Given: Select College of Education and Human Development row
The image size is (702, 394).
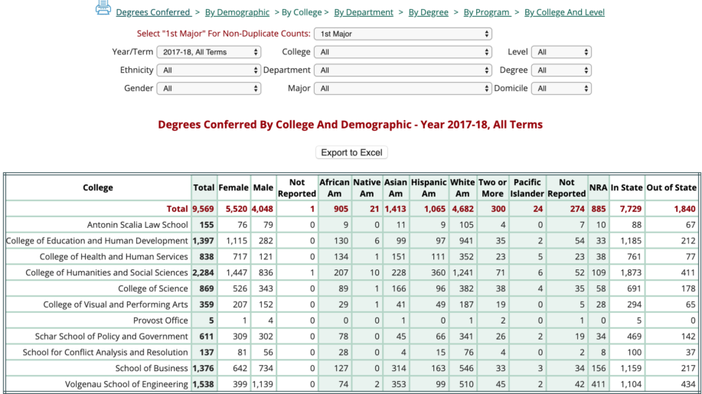Looking at the screenshot, I should click(352, 241).
